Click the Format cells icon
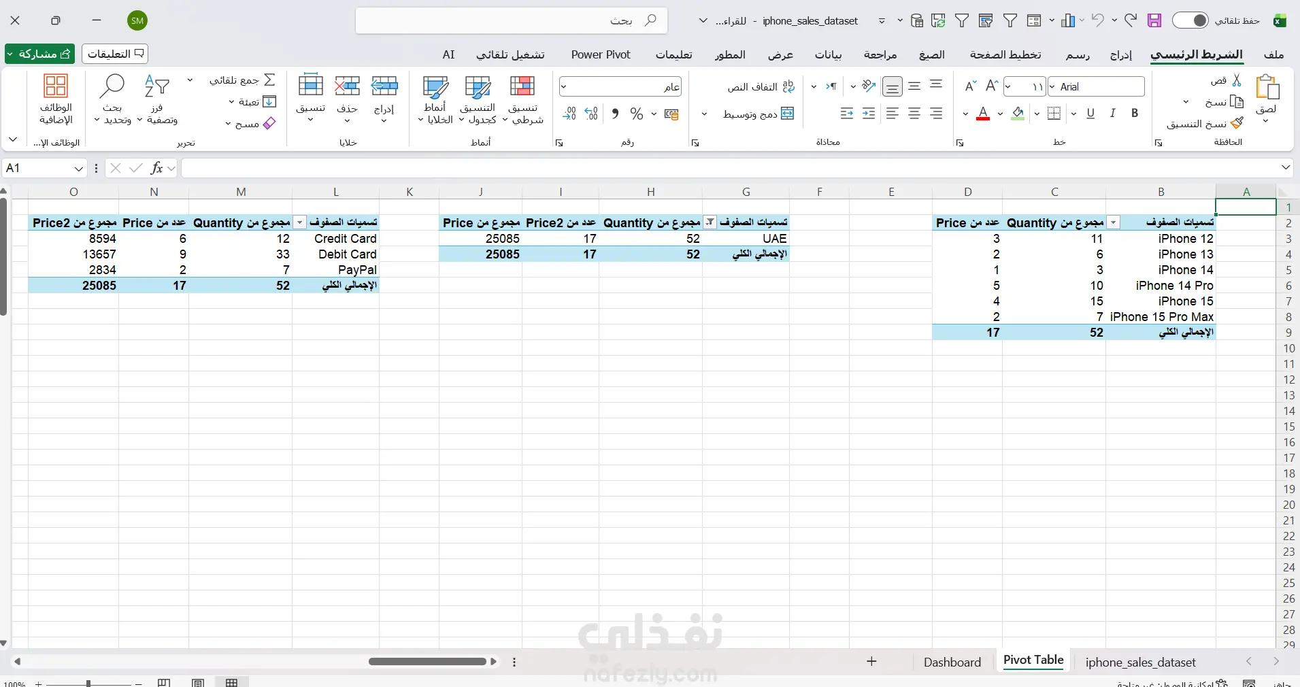Viewport: 1300px width, 687px height. pos(311,86)
